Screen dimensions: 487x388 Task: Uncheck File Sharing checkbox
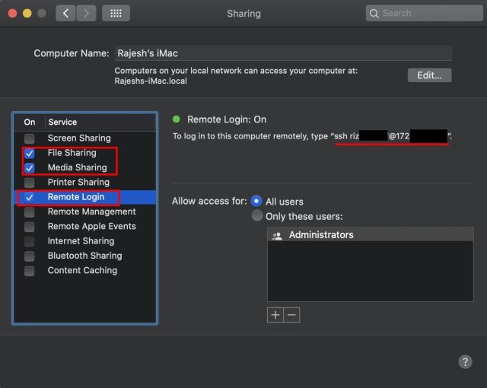[x=30, y=154]
